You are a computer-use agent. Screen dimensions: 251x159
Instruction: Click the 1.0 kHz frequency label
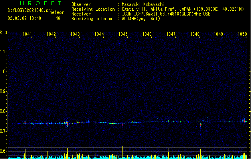(3, 72)
